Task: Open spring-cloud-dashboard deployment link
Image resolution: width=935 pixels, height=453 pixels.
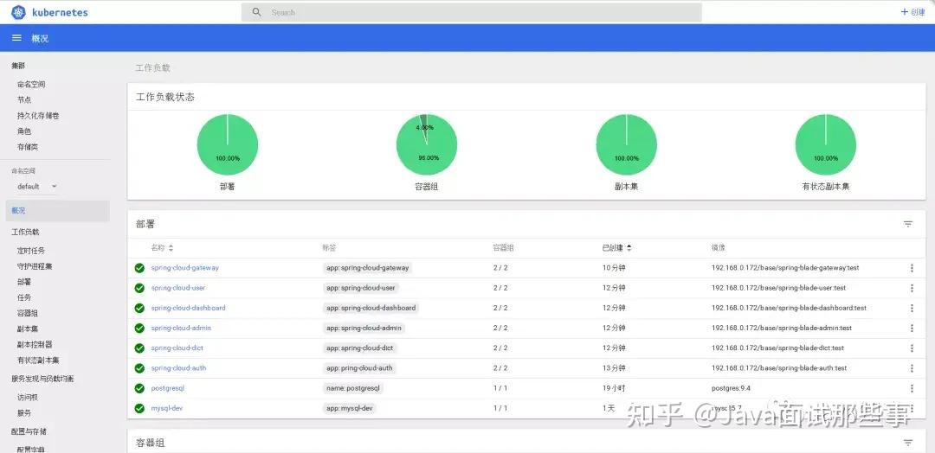Action: [189, 309]
